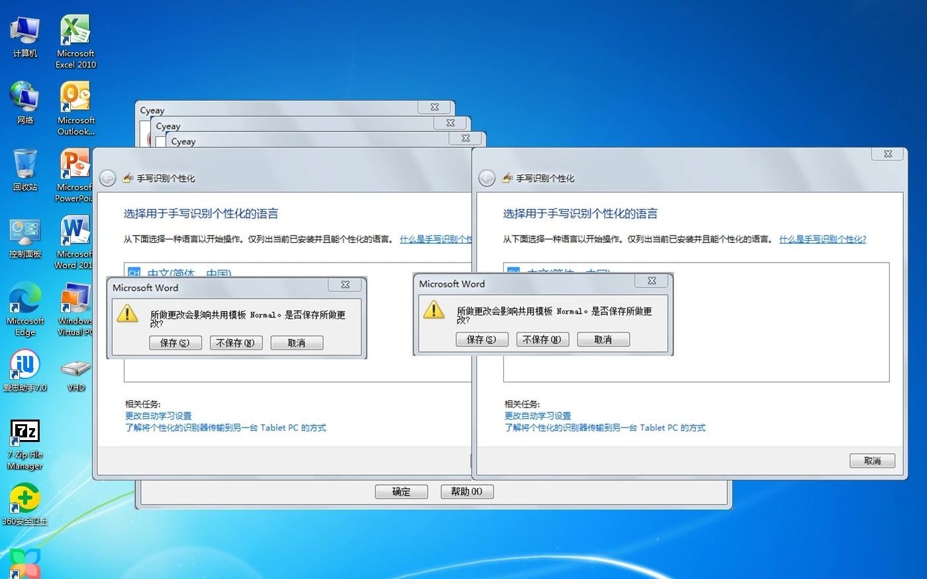927x579 pixels.
Task: Open Microsoft PowerPoint desktop shortcut
Action: point(73,175)
